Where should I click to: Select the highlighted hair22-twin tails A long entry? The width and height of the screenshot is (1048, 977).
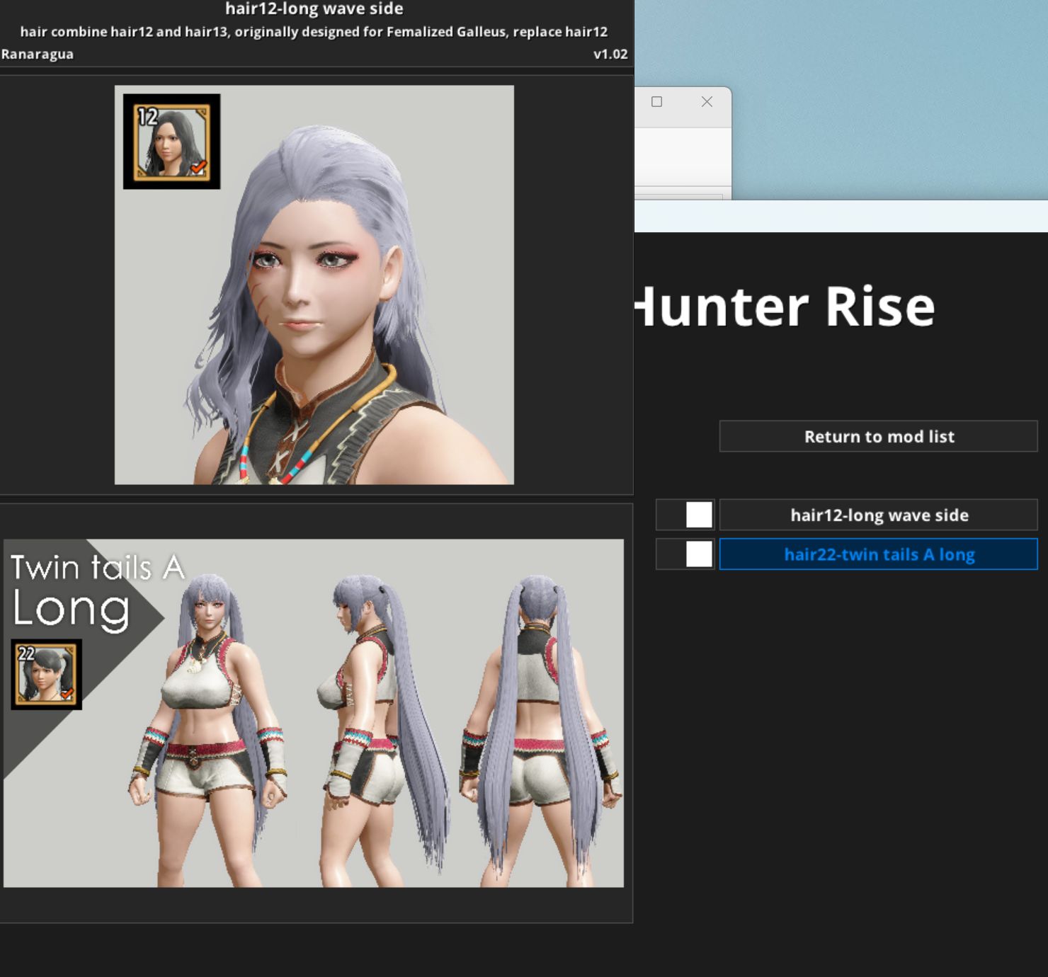click(878, 554)
